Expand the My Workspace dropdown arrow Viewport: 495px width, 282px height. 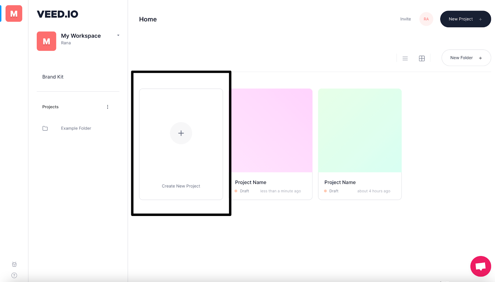[118, 35]
